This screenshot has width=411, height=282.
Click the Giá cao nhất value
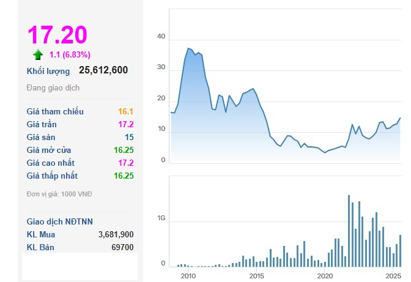pos(125,163)
